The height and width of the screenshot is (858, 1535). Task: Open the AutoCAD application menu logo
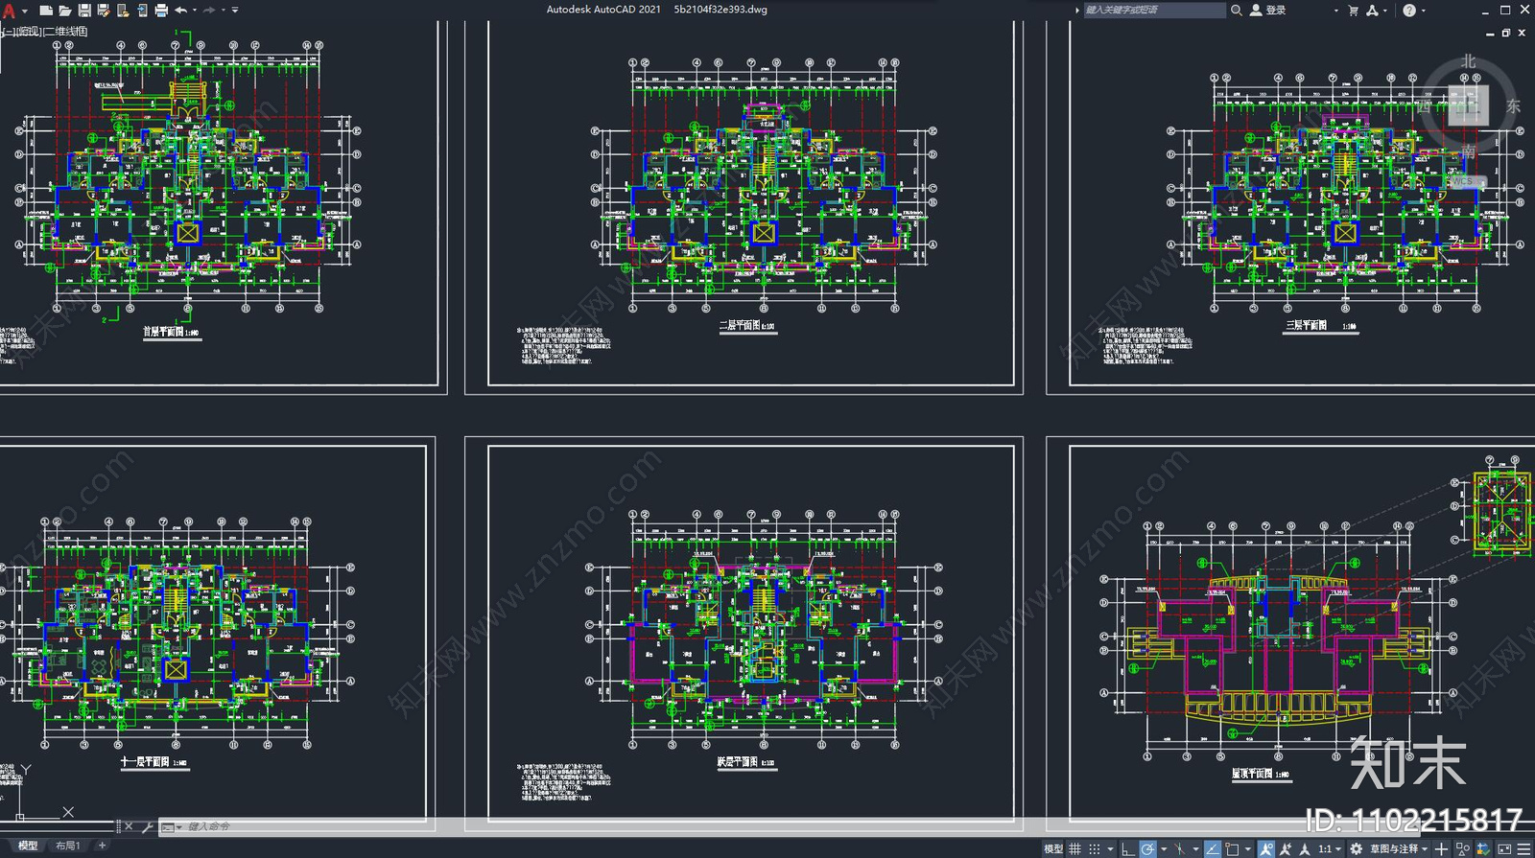(x=9, y=11)
